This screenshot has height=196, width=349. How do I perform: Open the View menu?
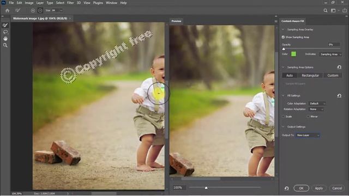coord(87,3)
